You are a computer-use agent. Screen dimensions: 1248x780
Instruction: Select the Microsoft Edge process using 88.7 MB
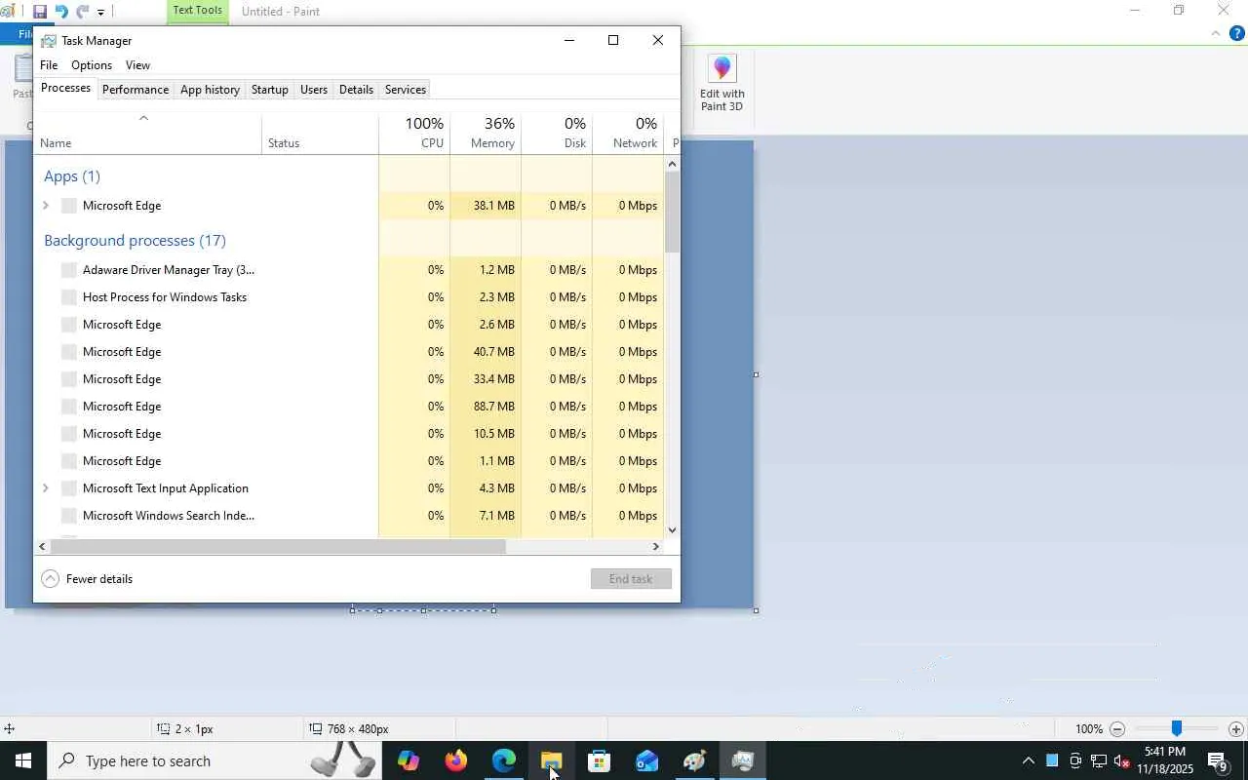[x=349, y=407]
